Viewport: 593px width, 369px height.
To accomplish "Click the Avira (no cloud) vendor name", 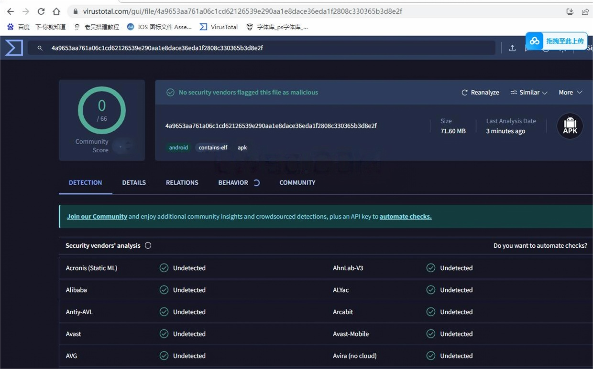I will (355, 356).
